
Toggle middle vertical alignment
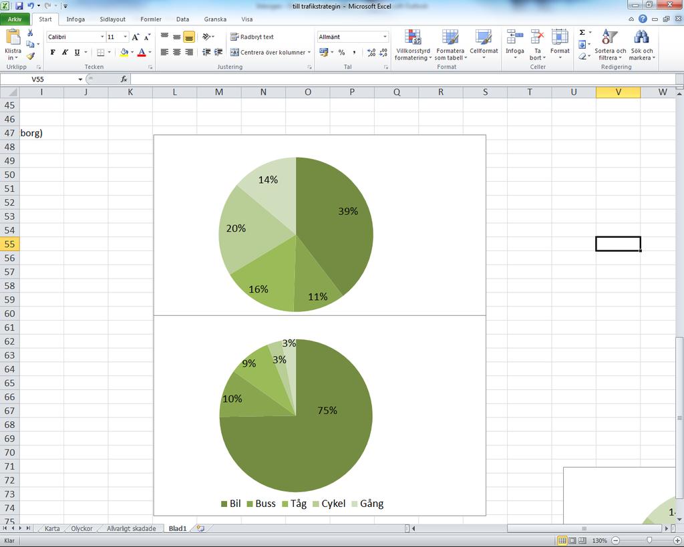point(176,37)
